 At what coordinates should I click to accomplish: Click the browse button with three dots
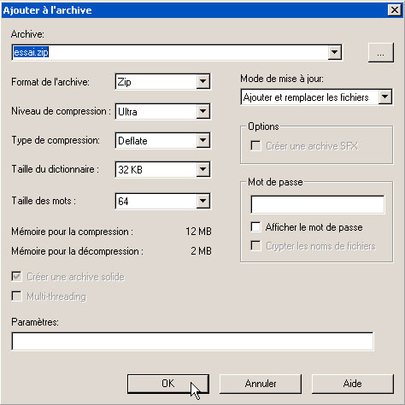(x=381, y=52)
